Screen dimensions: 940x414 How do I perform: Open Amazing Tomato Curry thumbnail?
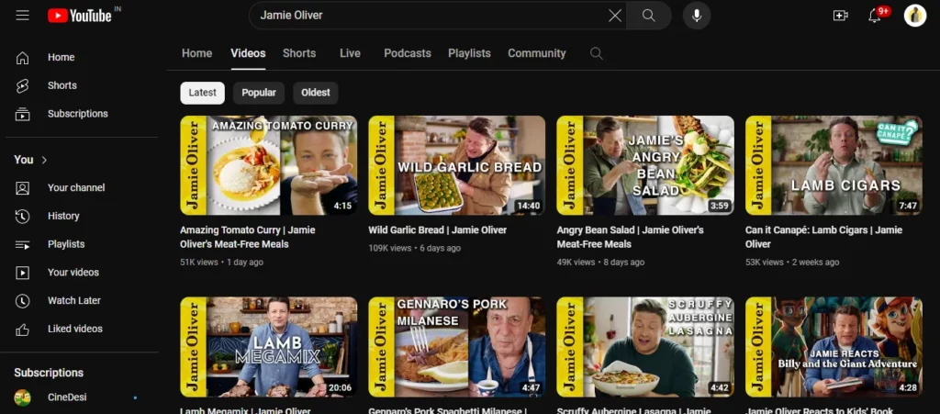pyautogui.click(x=269, y=165)
